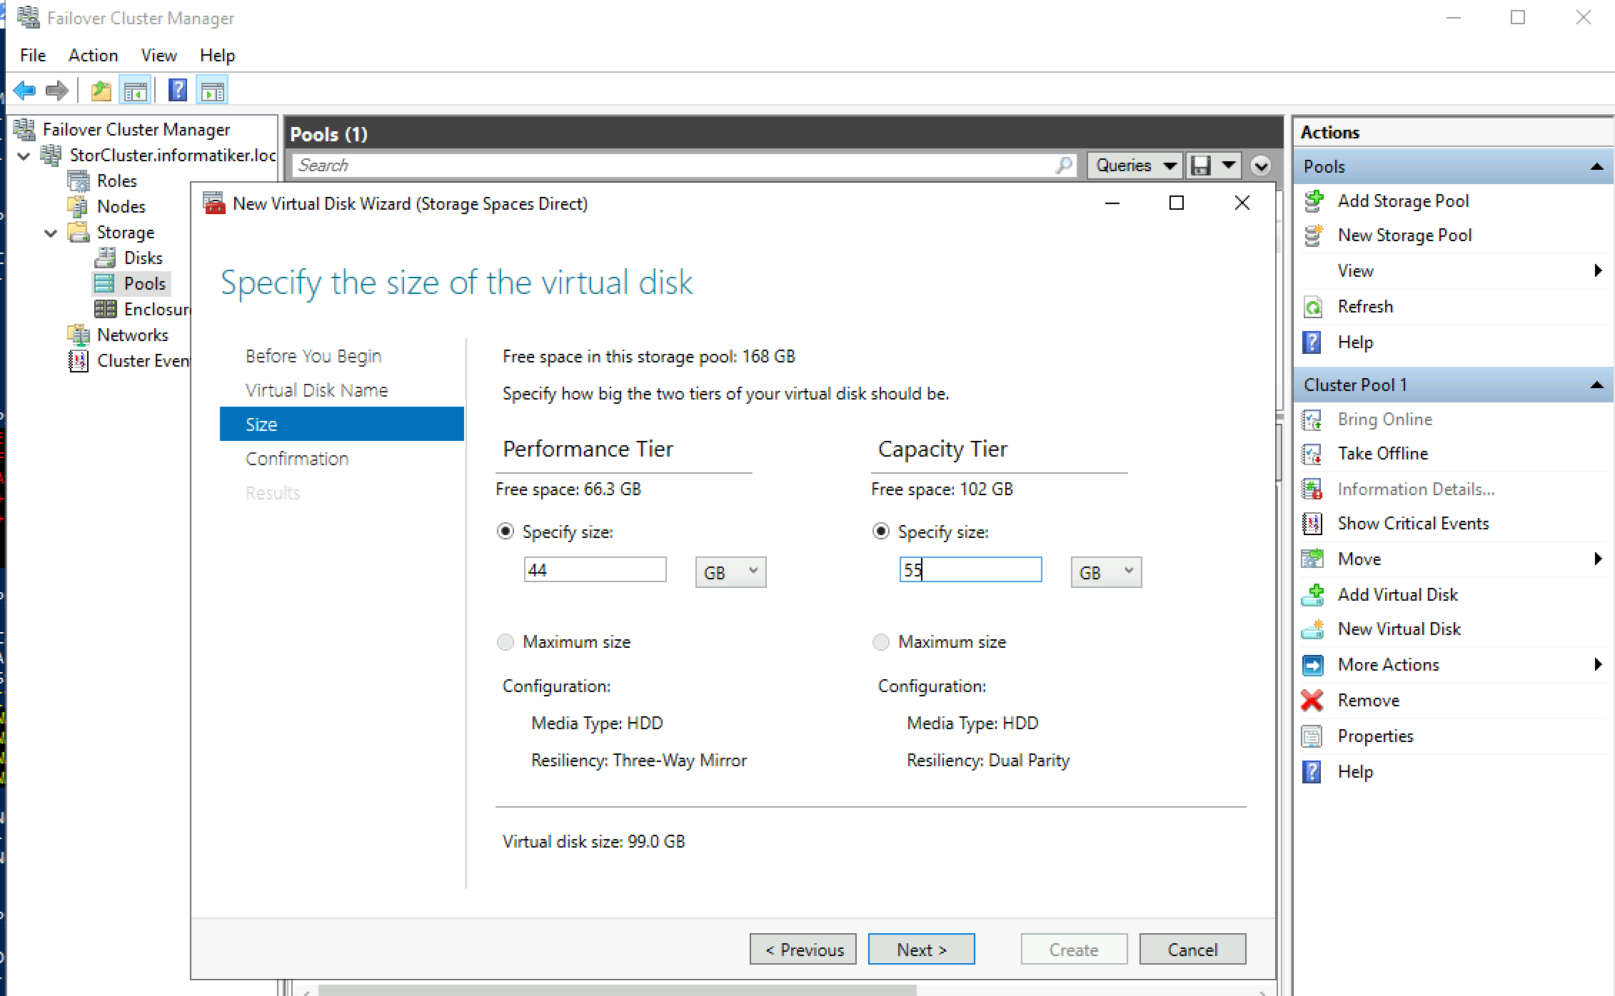
Task: Click Bring Online for Cluster Pool 1
Action: [1384, 419]
